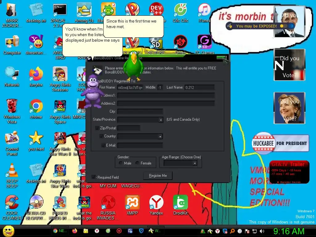
Task: Expand the Age Range dropdown
Action: [x=195, y=163]
